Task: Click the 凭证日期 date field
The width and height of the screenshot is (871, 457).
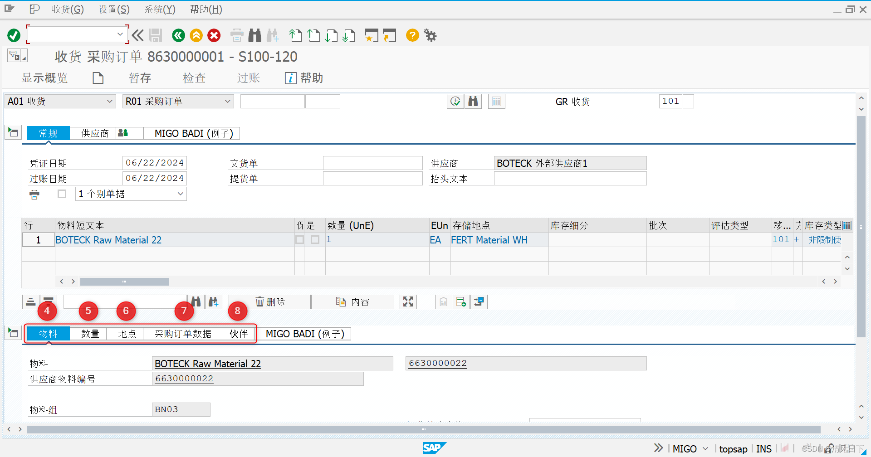Action: tap(155, 163)
